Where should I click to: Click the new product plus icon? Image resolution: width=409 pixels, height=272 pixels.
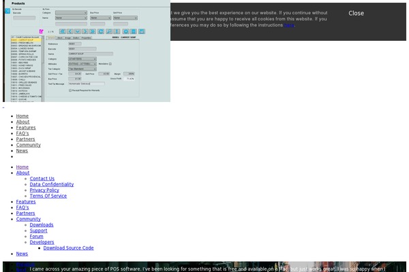coord(125,31)
